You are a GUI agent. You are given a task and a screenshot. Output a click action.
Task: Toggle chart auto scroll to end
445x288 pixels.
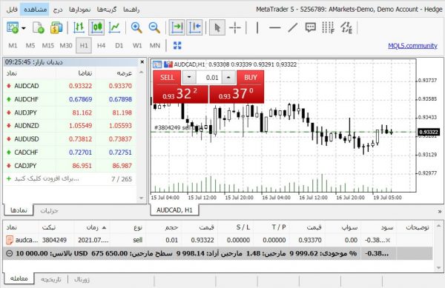177,27
